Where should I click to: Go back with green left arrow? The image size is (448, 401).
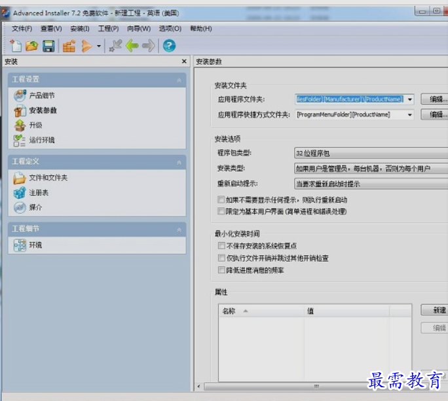pyautogui.click(x=132, y=46)
